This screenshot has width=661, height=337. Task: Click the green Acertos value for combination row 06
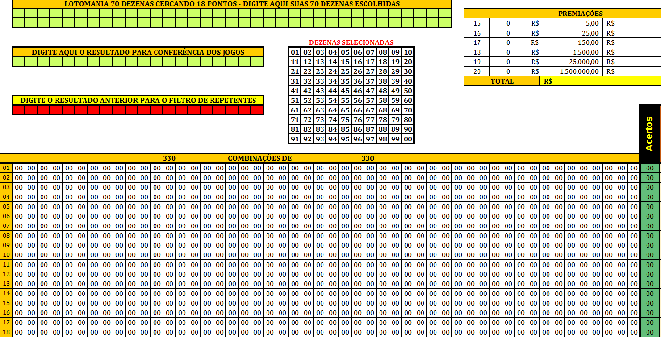650,216
